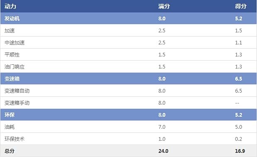This screenshot has width=257, height=157.
Task: Select the 得分 column header
Action: coord(240,6)
